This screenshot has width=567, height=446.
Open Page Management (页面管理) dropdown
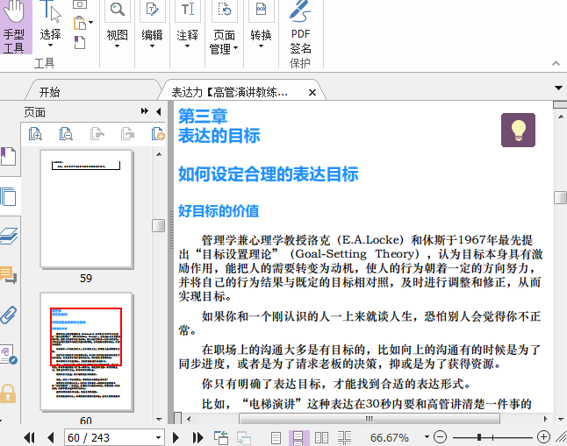tap(224, 28)
